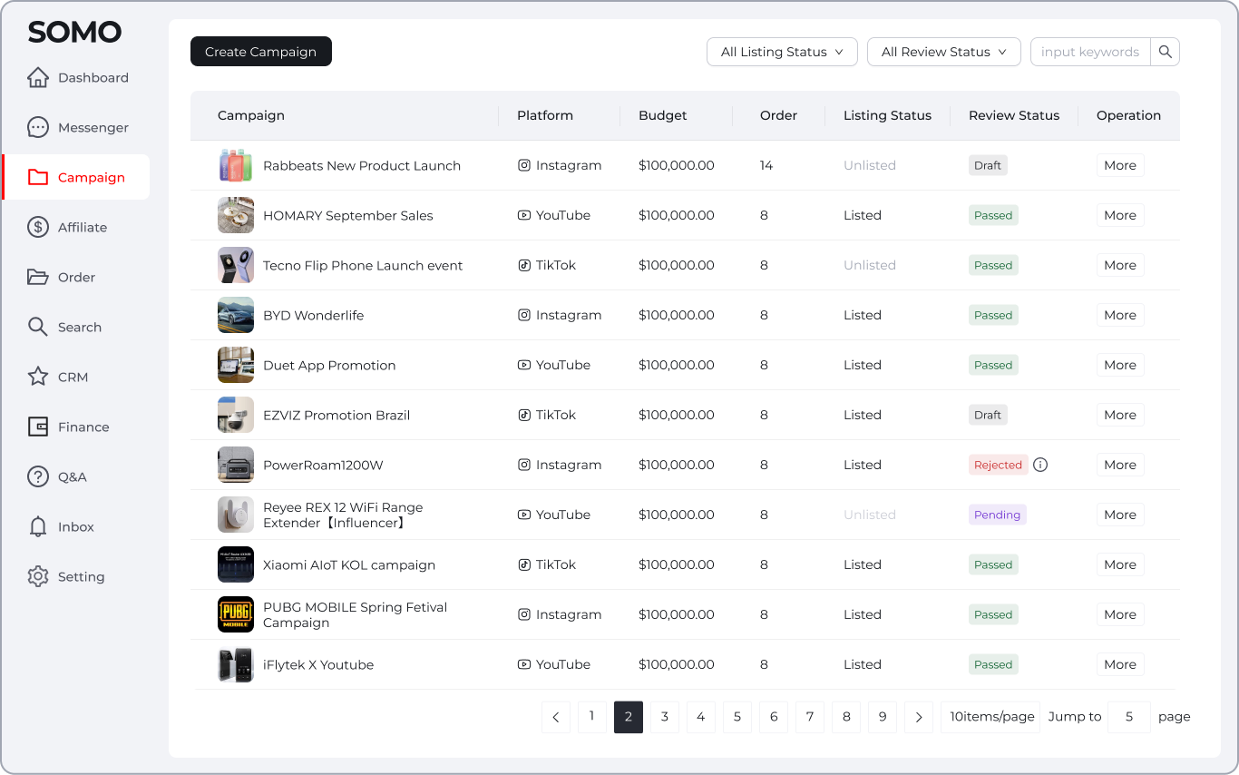Click the Pending status of Reyee REX 12
This screenshot has width=1239, height=775.
[x=998, y=515]
